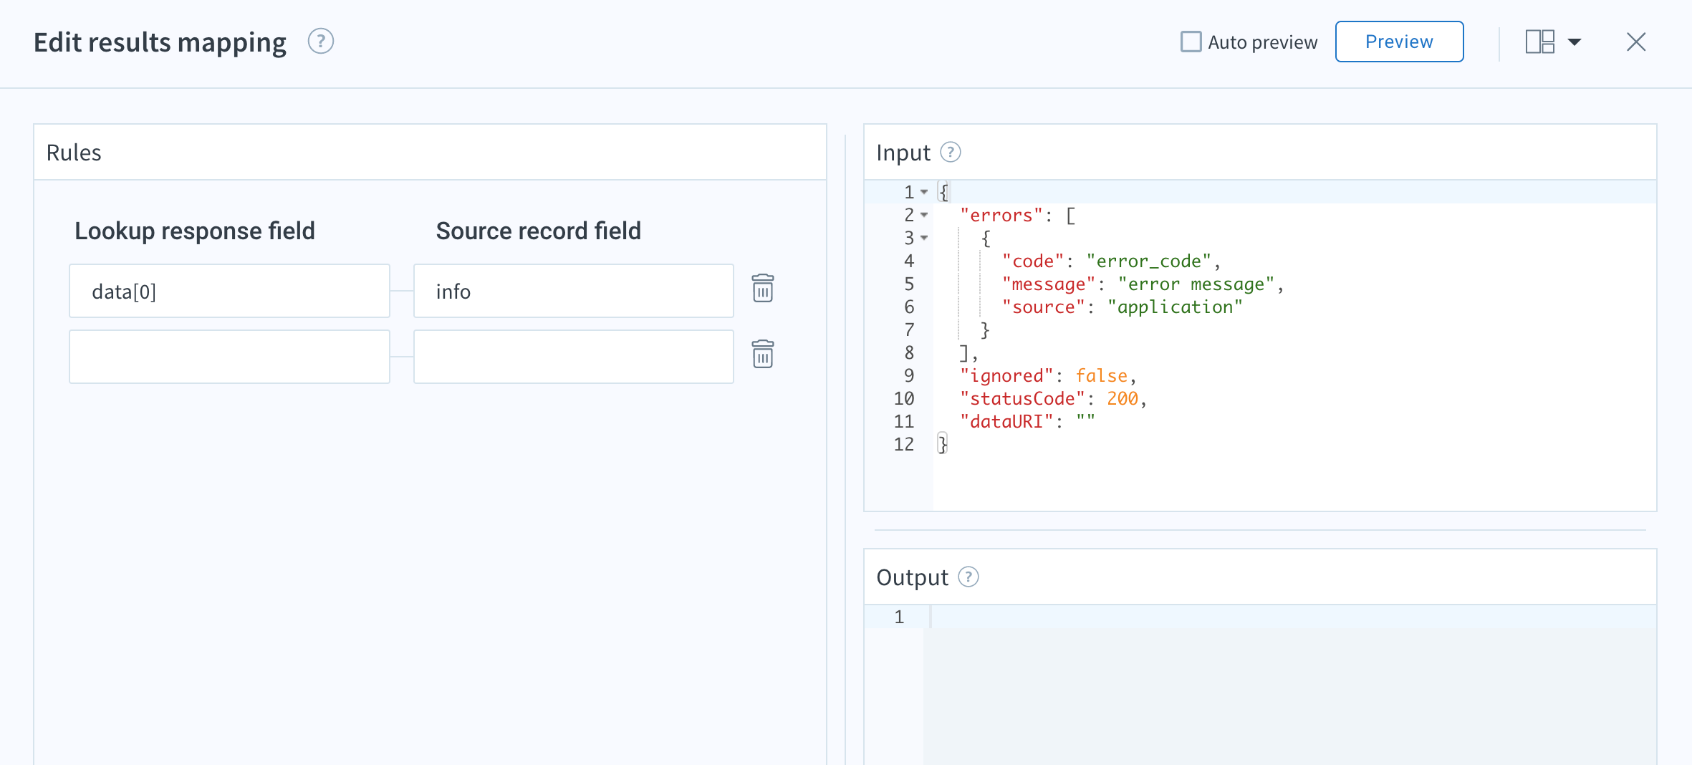Click the Preview button
This screenshot has width=1692, height=765.
pyautogui.click(x=1399, y=42)
